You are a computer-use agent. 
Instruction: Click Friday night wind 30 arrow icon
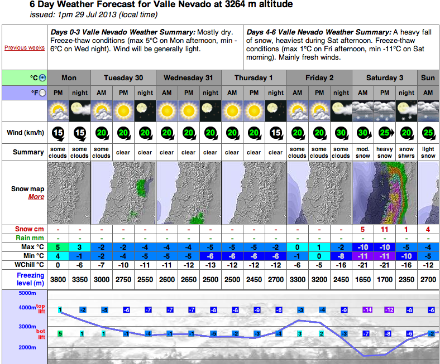[x=341, y=133]
